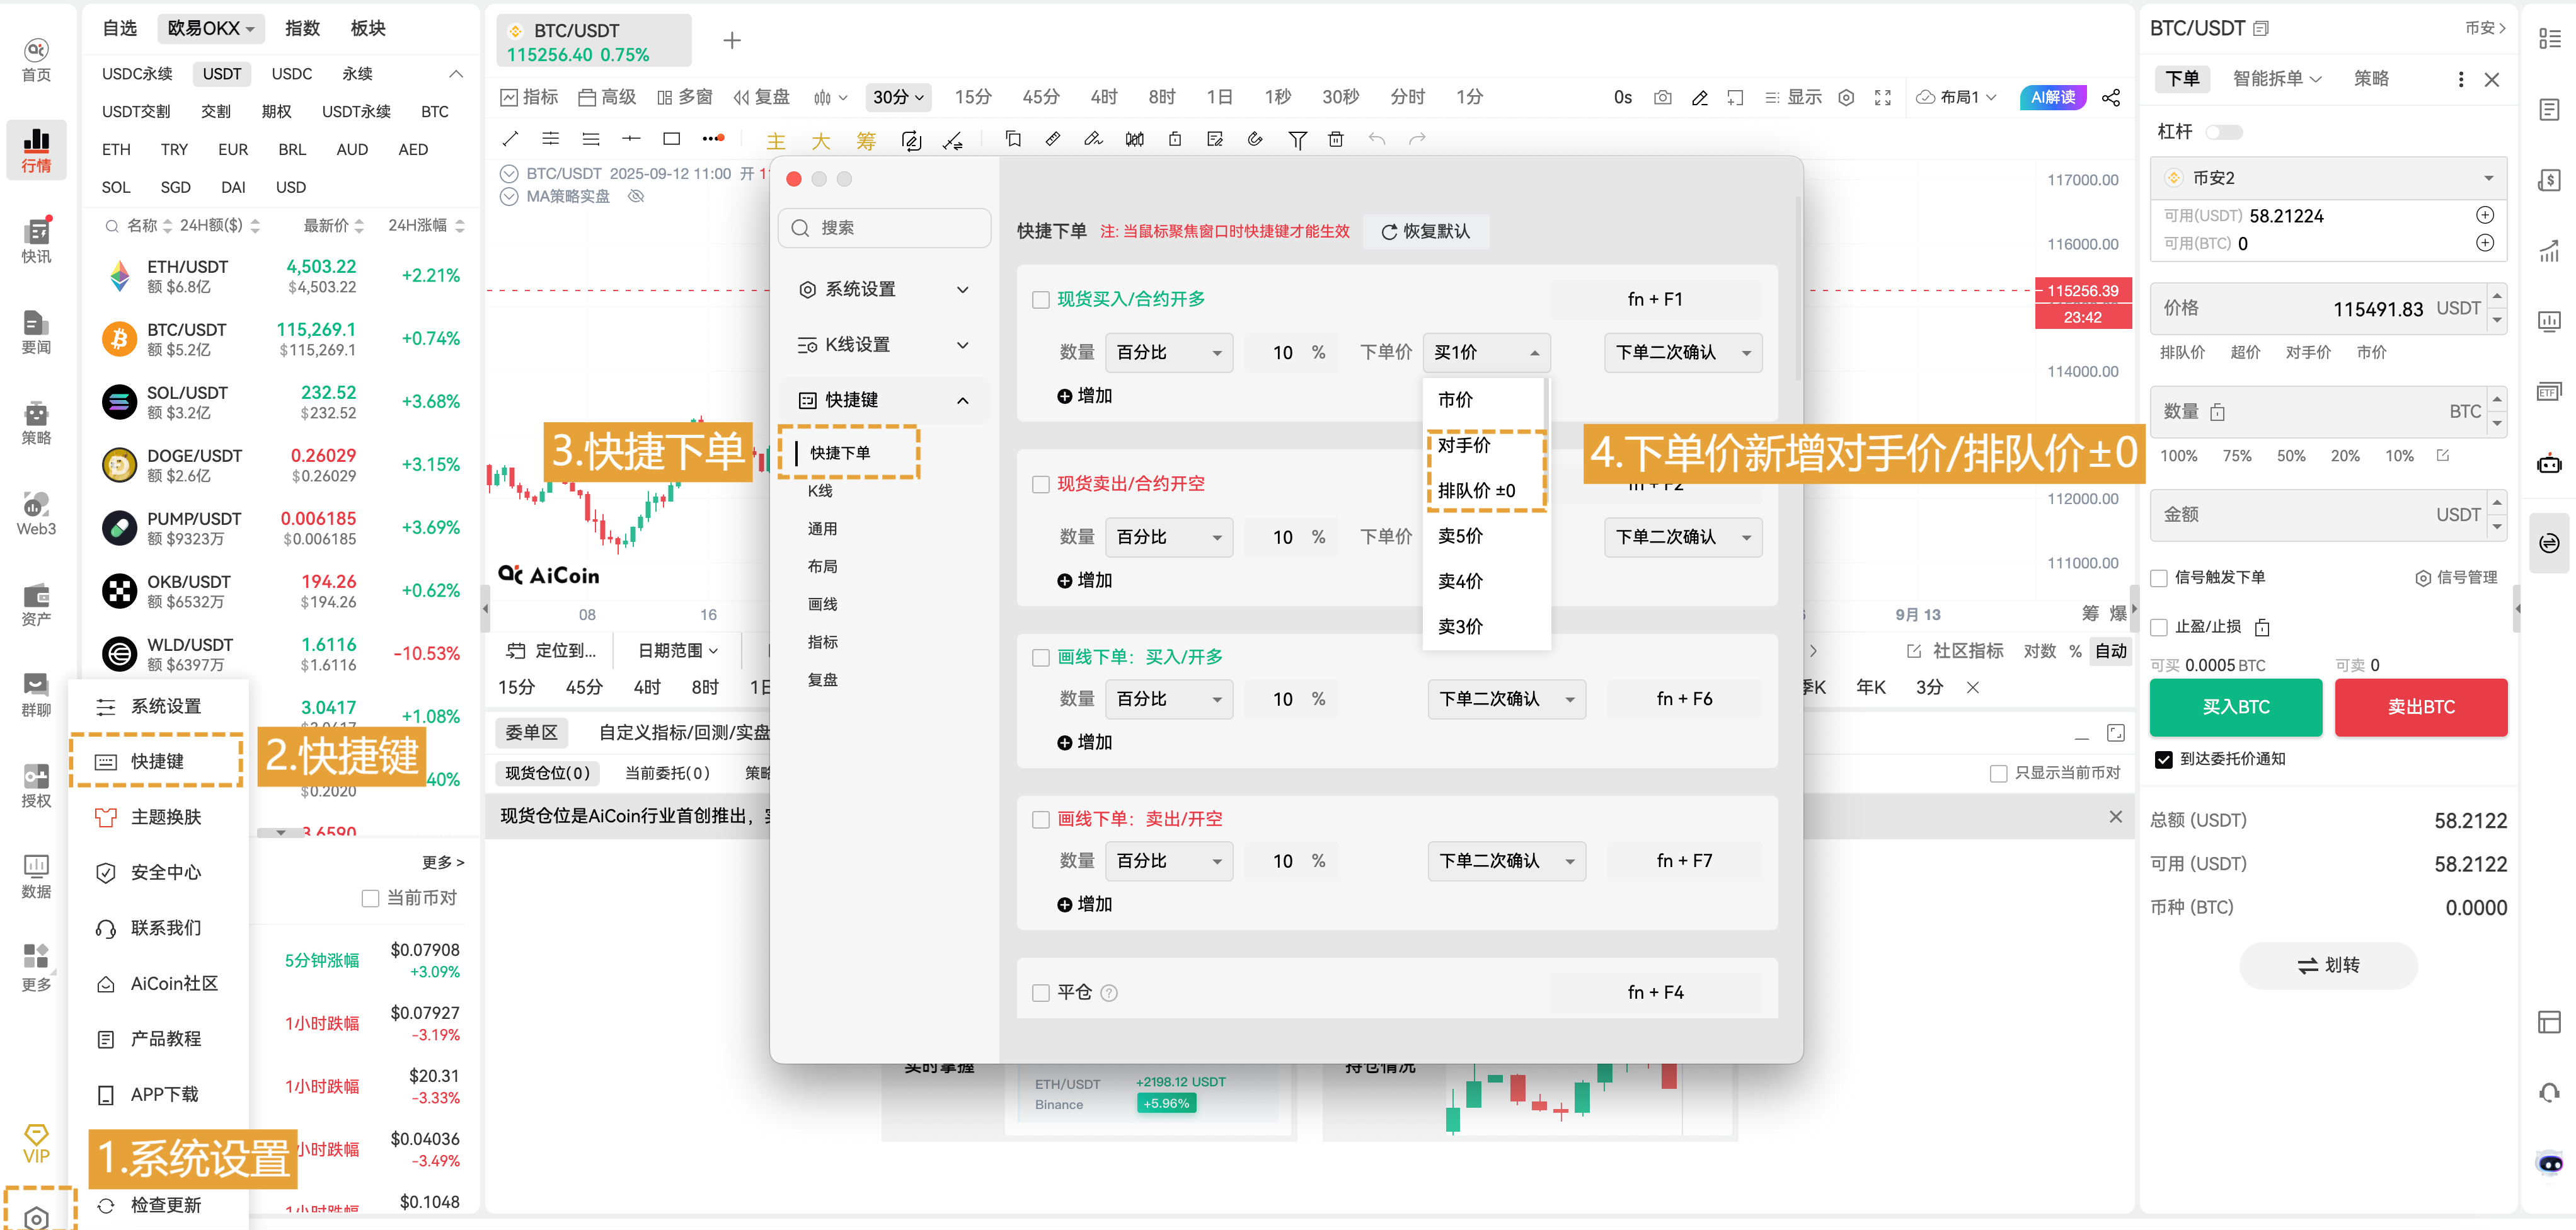Set quantity to 100% preset
2576x1230 pixels.
coord(2178,456)
